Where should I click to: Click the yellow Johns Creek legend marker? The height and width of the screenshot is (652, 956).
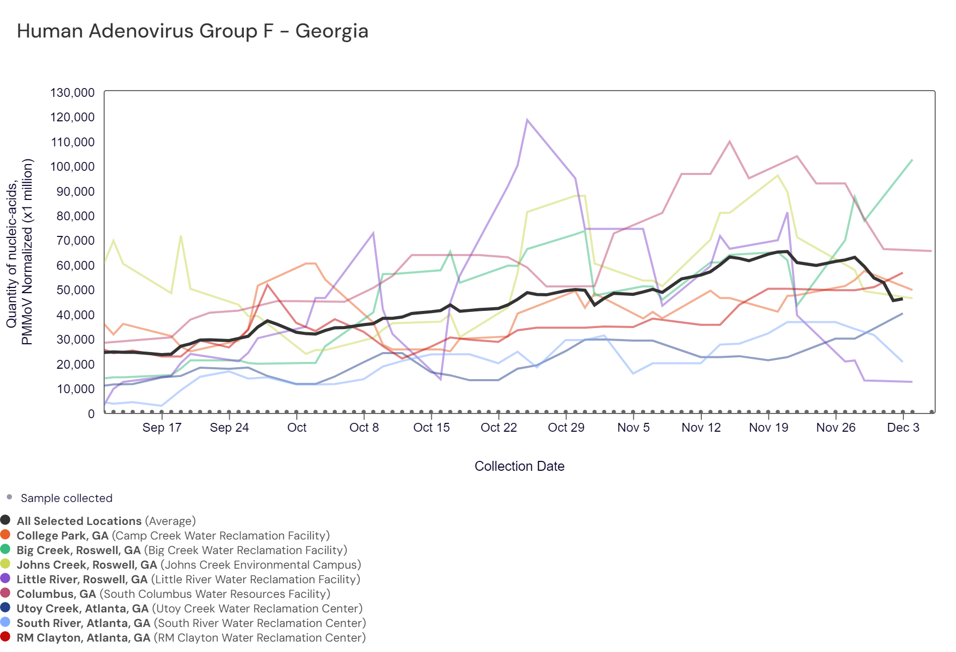click(x=6, y=563)
